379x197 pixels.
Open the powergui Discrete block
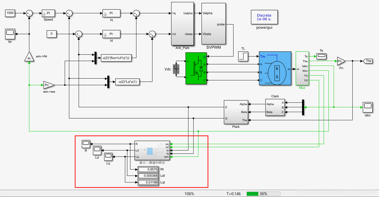click(x=264, y=17)
